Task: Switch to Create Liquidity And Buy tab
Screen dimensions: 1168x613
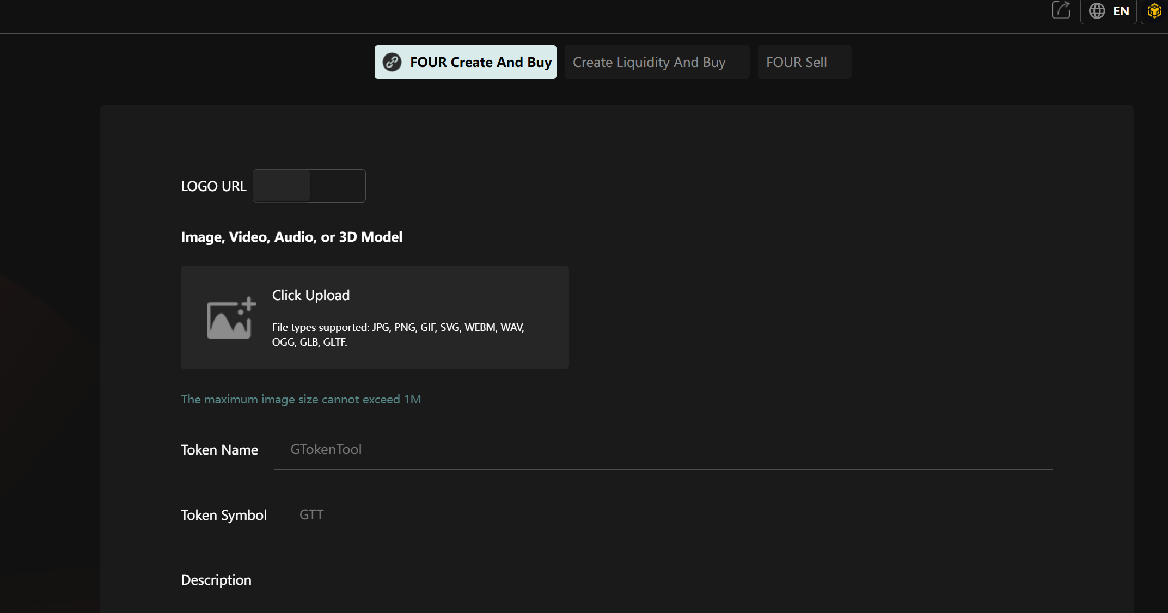Action: (649, 62)
